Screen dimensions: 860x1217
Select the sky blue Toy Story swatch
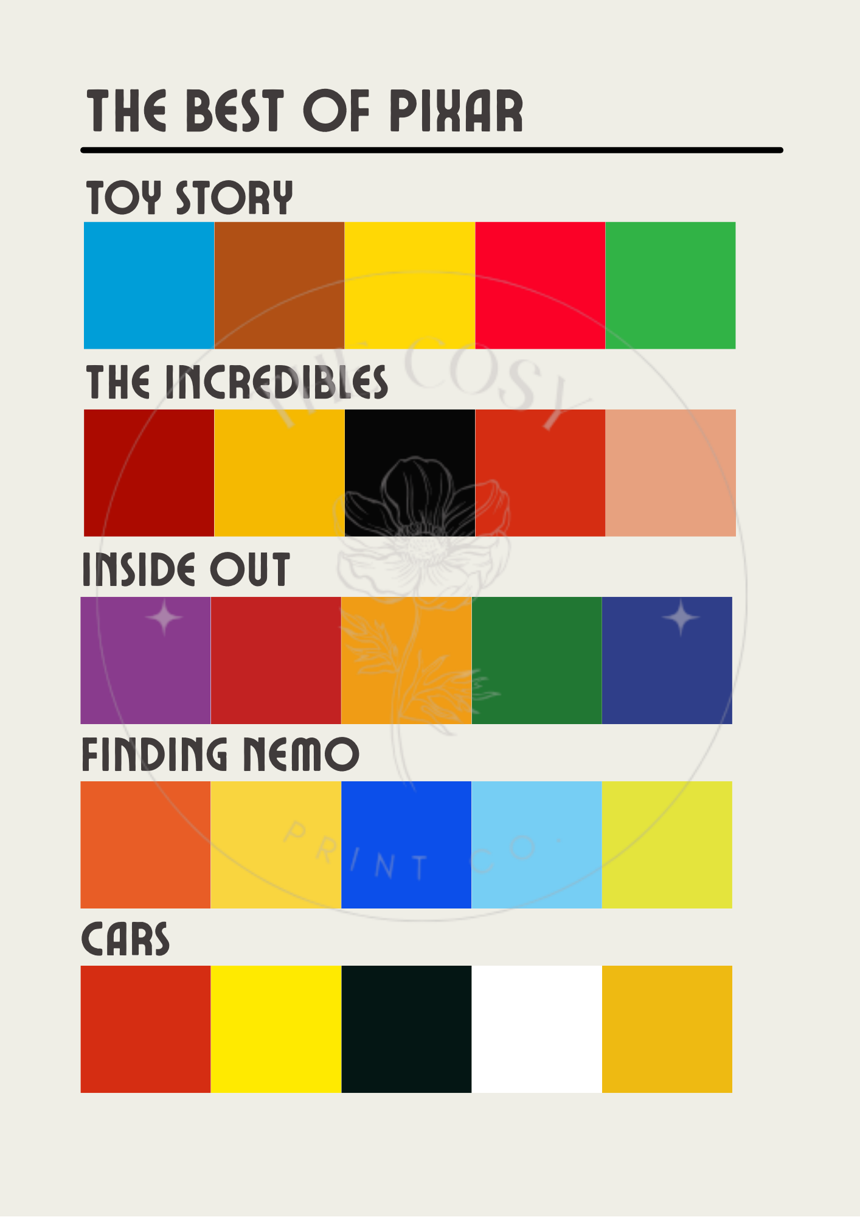point(149,285)
